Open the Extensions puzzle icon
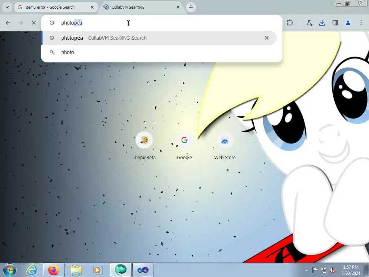 point(290,23)
